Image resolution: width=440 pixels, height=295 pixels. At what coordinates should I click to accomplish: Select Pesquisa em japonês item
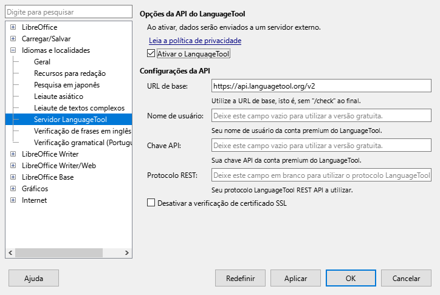[67, 85]
